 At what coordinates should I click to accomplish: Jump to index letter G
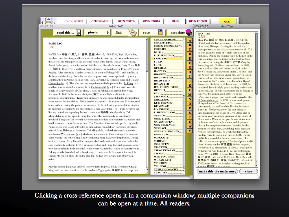click(x=190, y=68)
